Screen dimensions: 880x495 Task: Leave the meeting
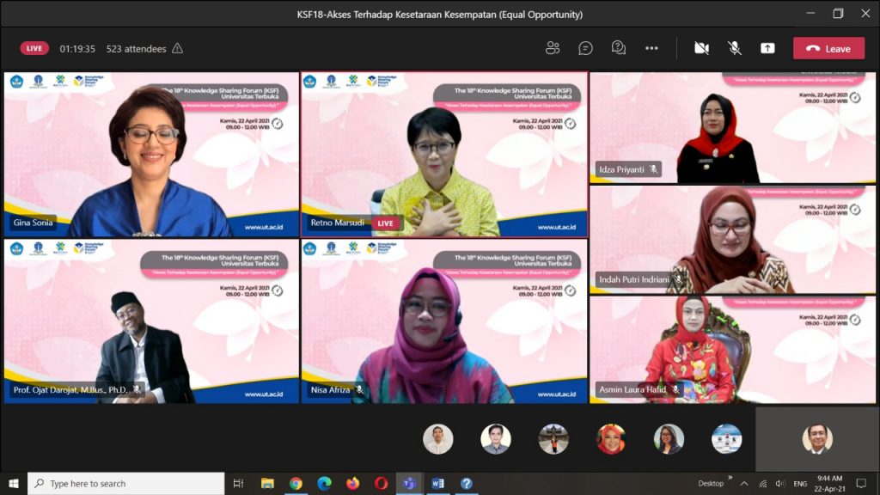[x=828, y=48]
